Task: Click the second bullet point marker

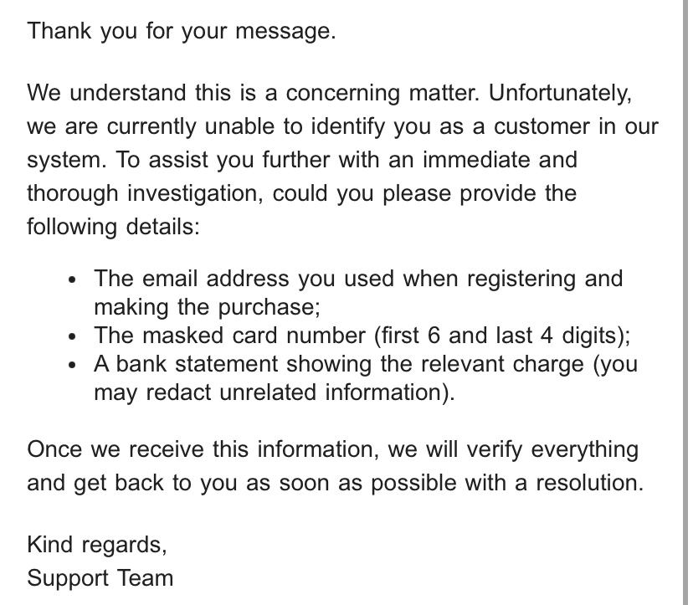Action: pyautogui.click(x=74, y=336)
